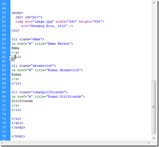Click the </li> tag on line 66

click(x=16, y=83)
